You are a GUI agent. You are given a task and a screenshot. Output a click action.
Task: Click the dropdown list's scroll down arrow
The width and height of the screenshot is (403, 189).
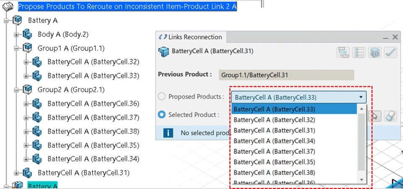(x=362, y=179)
